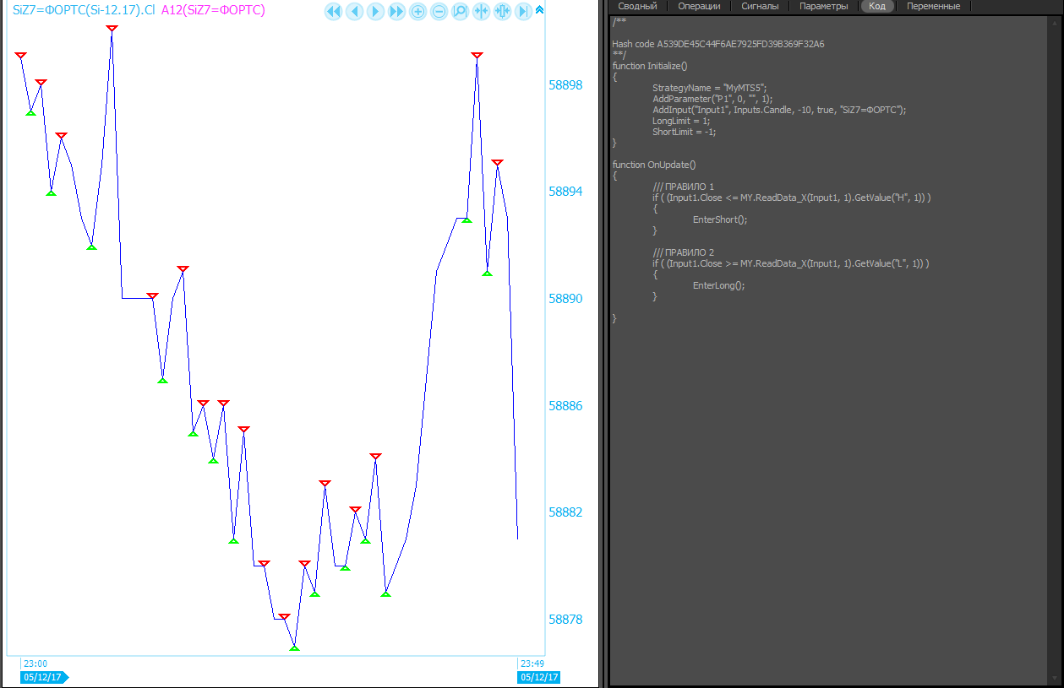This screenshot has height=688, width=1064.
Task: Zoom out with the minus icon
Action: pos(439,11)
